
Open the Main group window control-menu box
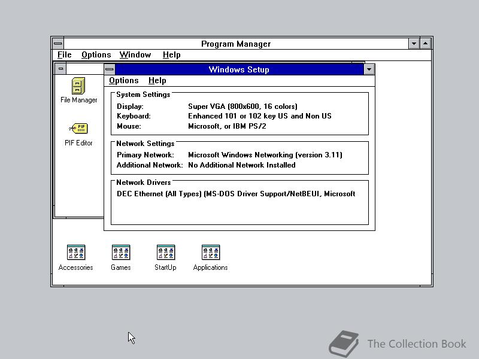click(60, 69)
